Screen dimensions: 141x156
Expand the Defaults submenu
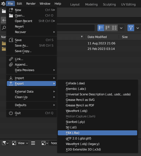31,105
